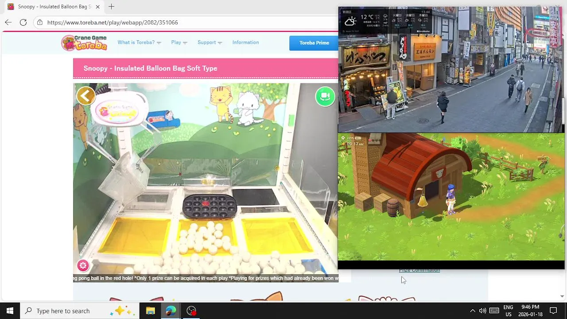The width and height of the screenshot is (567, 319).
Task: View site information lock icon
Action: pyautogui.click(x=40, y=22)
